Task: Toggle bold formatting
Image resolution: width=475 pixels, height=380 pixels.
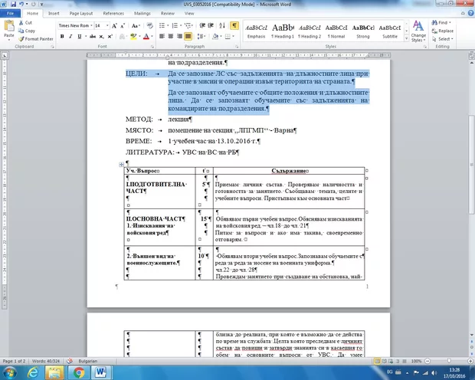Action: coord(61,36)
